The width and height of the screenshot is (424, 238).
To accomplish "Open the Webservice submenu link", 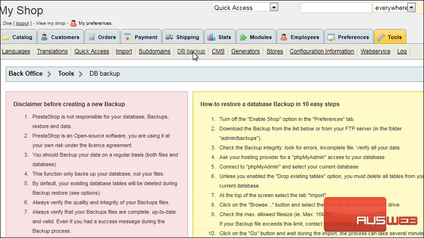I will coord(375,51).
